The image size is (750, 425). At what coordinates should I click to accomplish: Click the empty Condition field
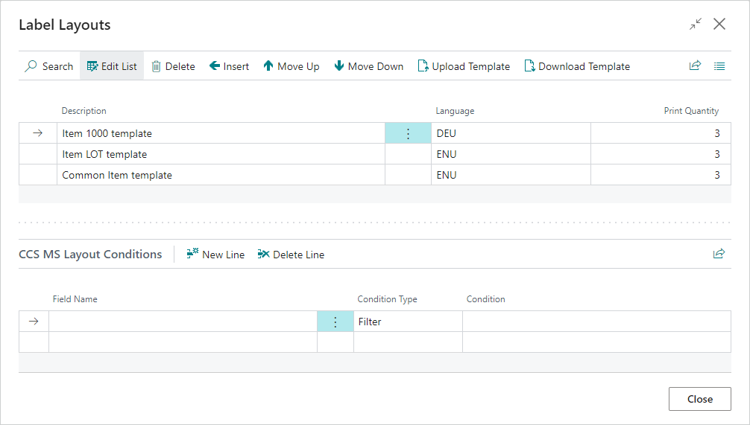coord(595,322)
